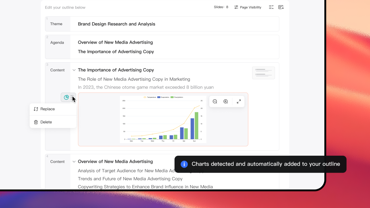
Task: Toggle the Evaporation legend entry in chart
Action: pos(163,97)
